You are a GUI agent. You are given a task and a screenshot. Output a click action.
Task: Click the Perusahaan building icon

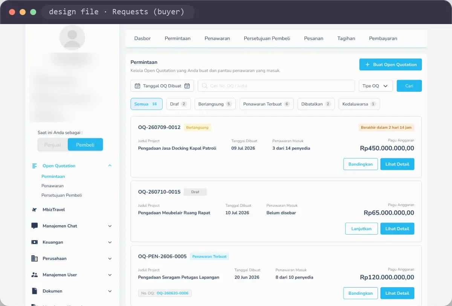(35, 259)
